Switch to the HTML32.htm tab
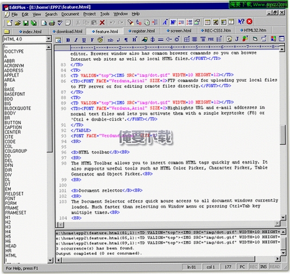The image size is (290, 274). (x=254, y=30)
